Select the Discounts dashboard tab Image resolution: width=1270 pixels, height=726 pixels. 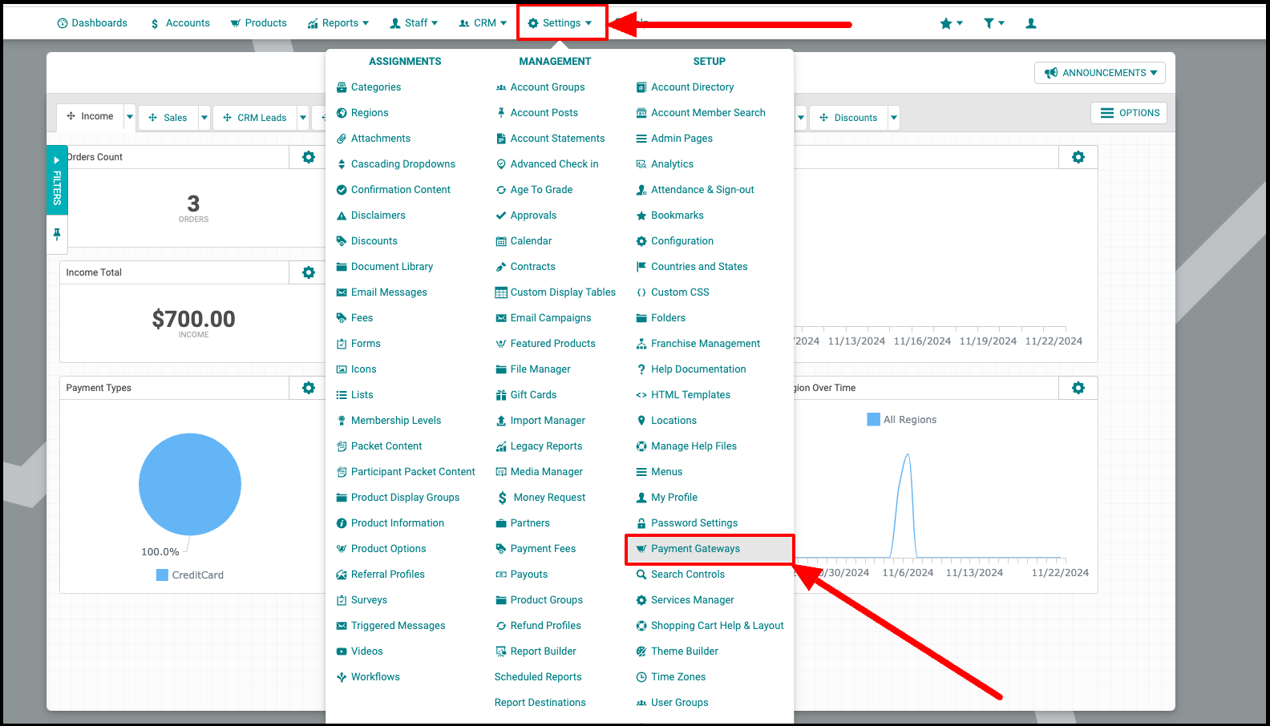coord(848,118)
